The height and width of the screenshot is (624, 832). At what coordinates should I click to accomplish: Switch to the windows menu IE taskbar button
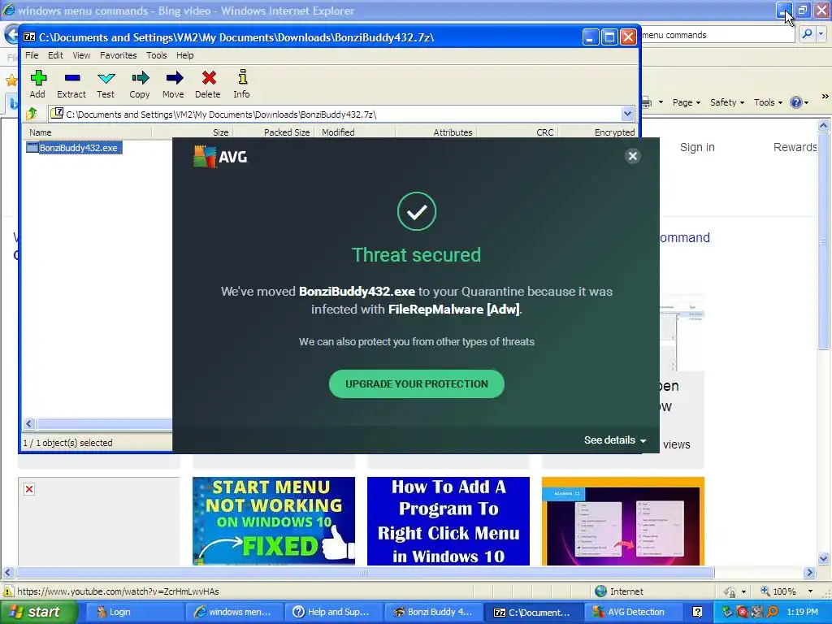point(233,612)
